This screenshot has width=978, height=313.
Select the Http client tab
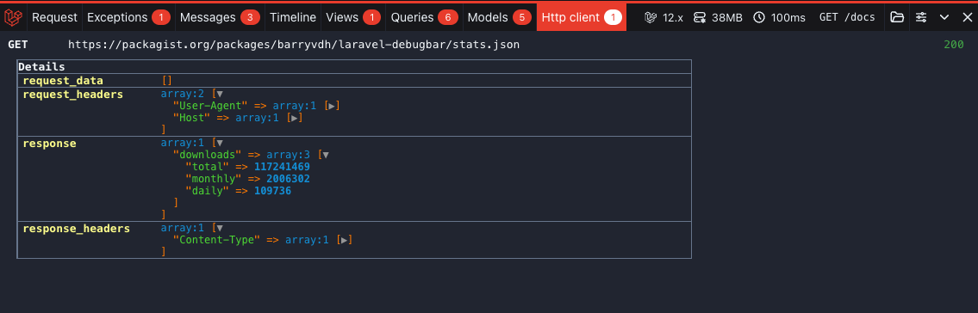[x=582, y=17]
